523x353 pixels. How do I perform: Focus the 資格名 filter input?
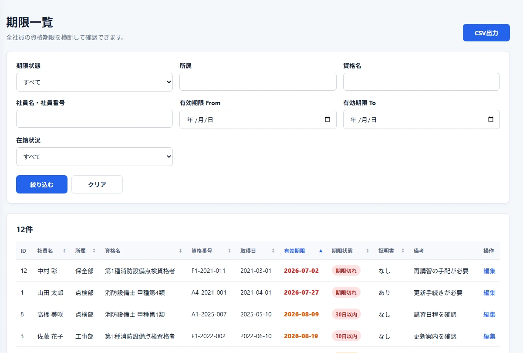tap(422, 82)
